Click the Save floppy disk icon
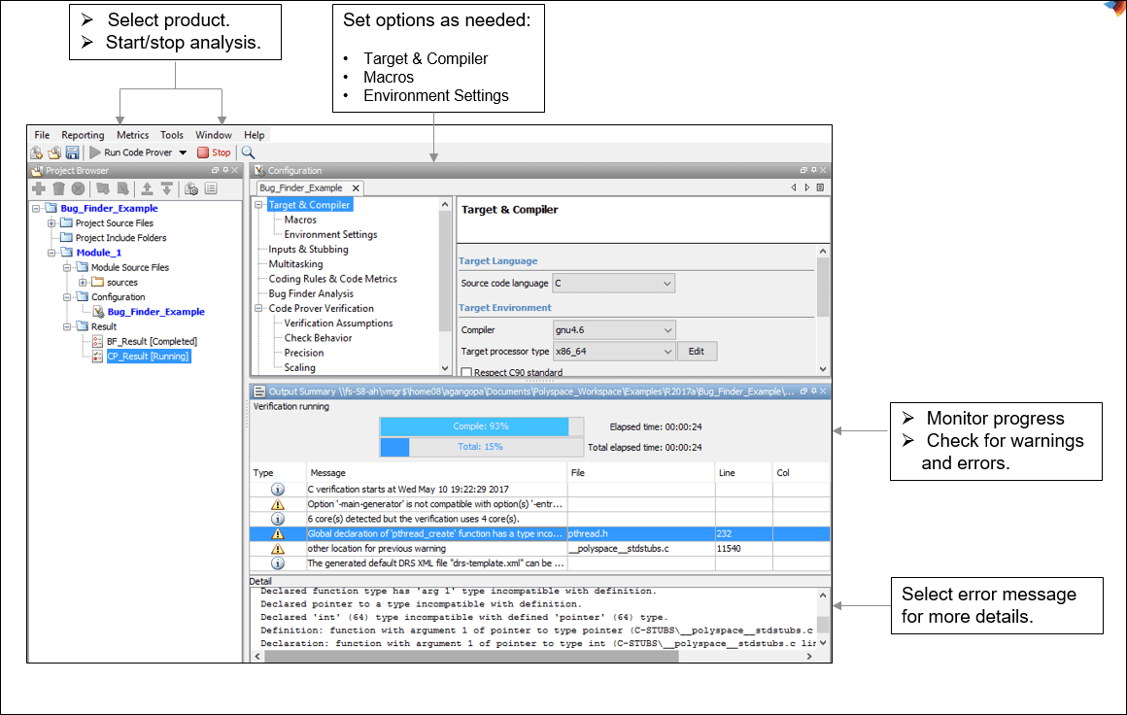Image resolution: width=1127 pixels, height=715 pixels. click(73, 153)
